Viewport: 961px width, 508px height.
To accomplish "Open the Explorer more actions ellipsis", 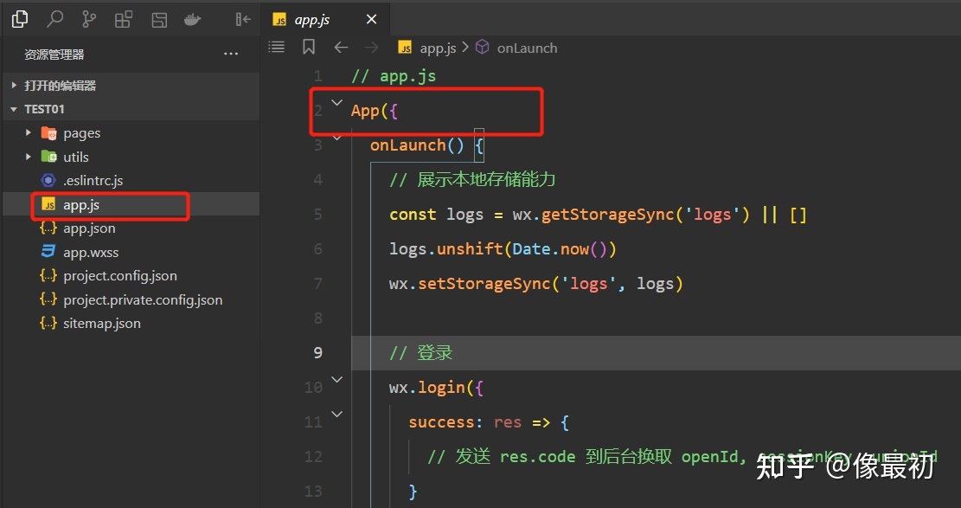I will (231, 55).
